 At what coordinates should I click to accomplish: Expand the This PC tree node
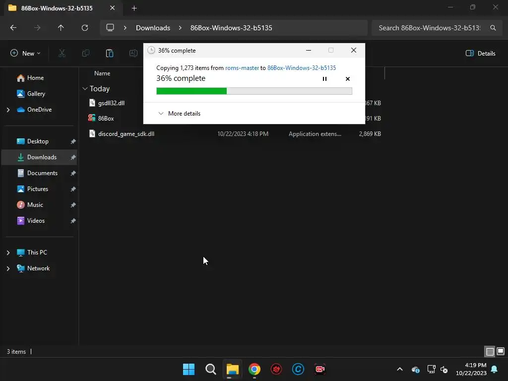pyautogui.click(x=8, y=253)
